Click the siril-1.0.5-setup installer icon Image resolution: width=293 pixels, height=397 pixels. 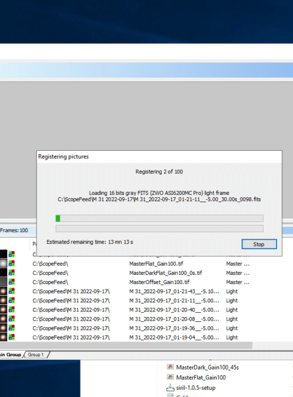170,387
